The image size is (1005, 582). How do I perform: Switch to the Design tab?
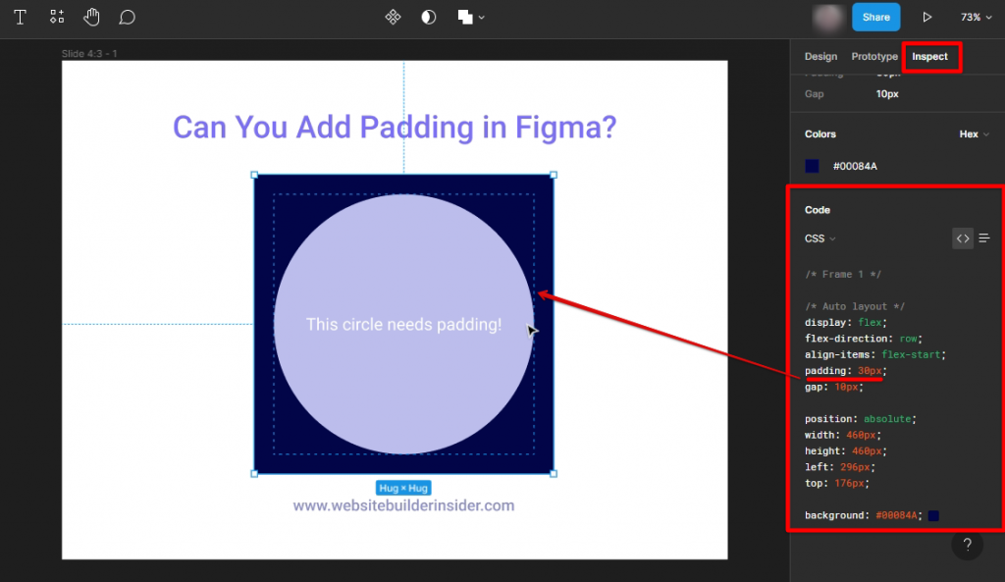[x=820, y=56]
